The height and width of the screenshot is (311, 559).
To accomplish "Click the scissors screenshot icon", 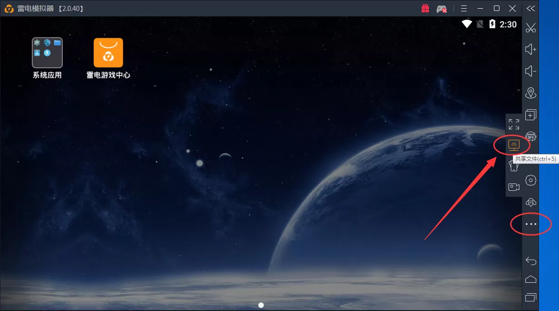I will tap(531, 28).
